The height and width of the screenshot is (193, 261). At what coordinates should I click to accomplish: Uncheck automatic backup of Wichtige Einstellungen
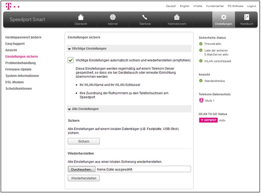[x=70, y=60]
